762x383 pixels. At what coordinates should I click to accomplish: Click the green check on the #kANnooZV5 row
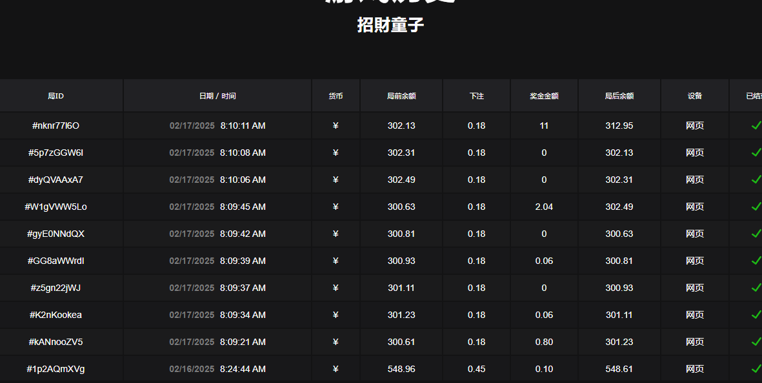(x=756, y=342)
